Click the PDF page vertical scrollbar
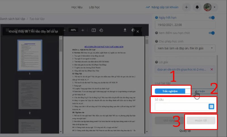The height and width of the screenshot is (137, 227). coord(147,42)
